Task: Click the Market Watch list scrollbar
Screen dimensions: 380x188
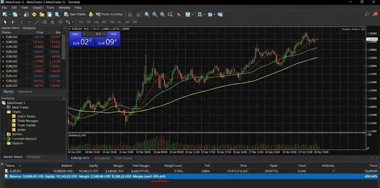Action: (64, 48)
